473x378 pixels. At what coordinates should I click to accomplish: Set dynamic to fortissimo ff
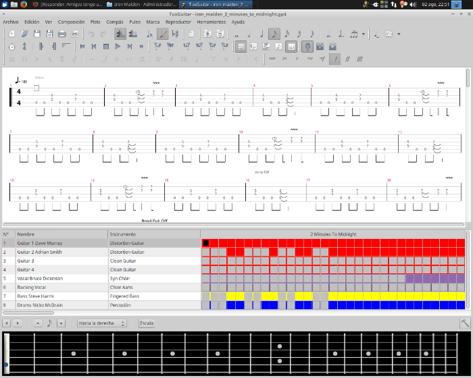(347, 59)
